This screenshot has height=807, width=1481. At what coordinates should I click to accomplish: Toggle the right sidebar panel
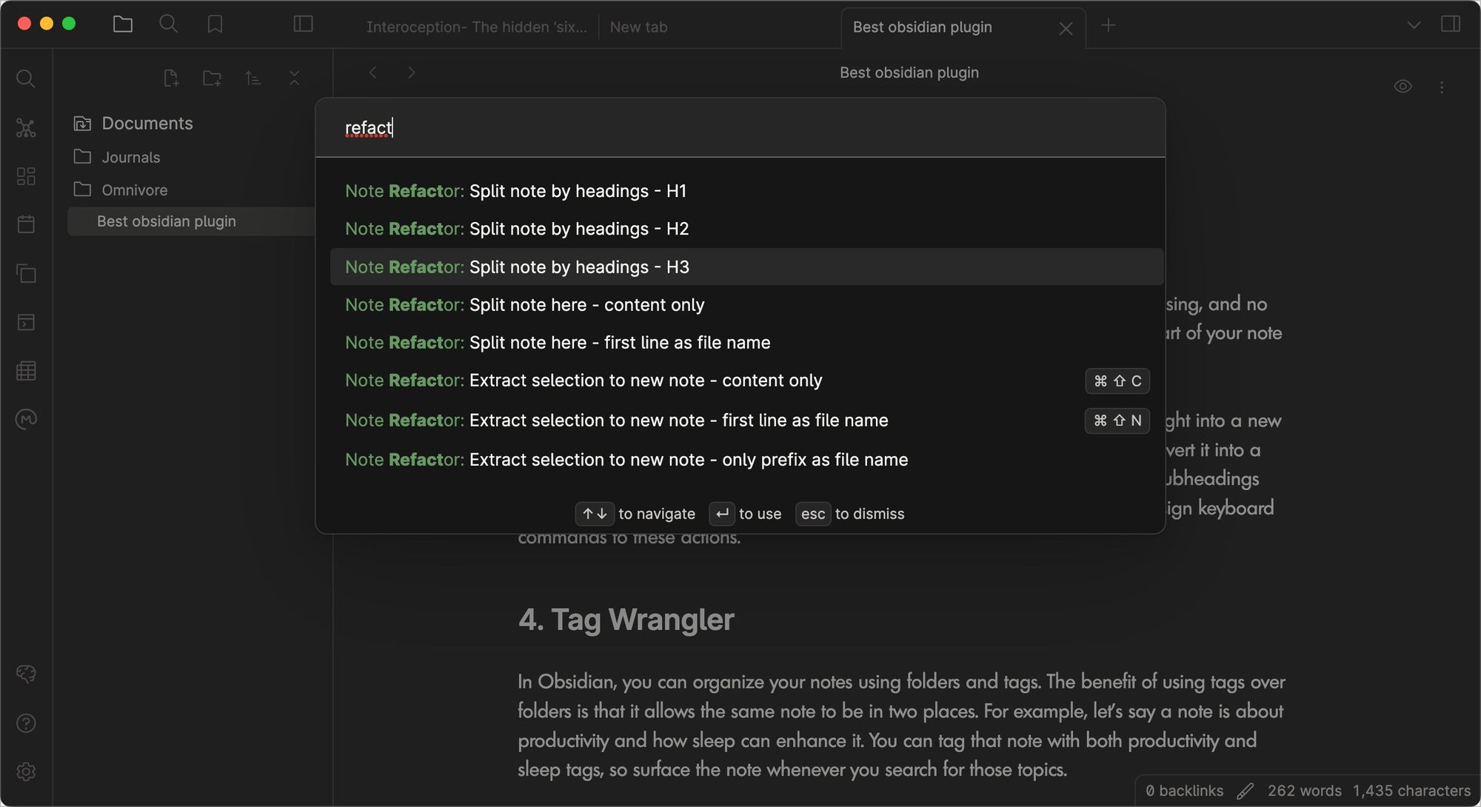pyautogui.click(x=1451, y=24)
